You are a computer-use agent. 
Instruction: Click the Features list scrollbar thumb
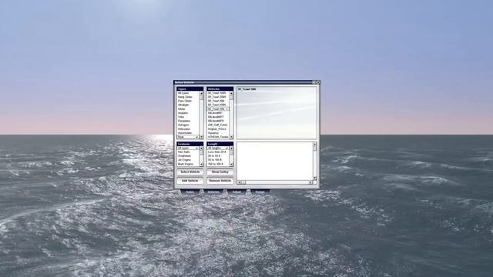[201, 152]
